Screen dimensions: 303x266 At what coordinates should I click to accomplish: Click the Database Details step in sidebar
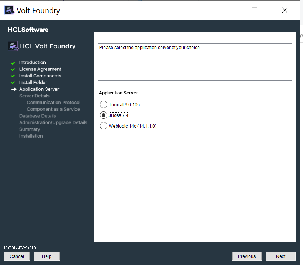[x=37, y=116]
